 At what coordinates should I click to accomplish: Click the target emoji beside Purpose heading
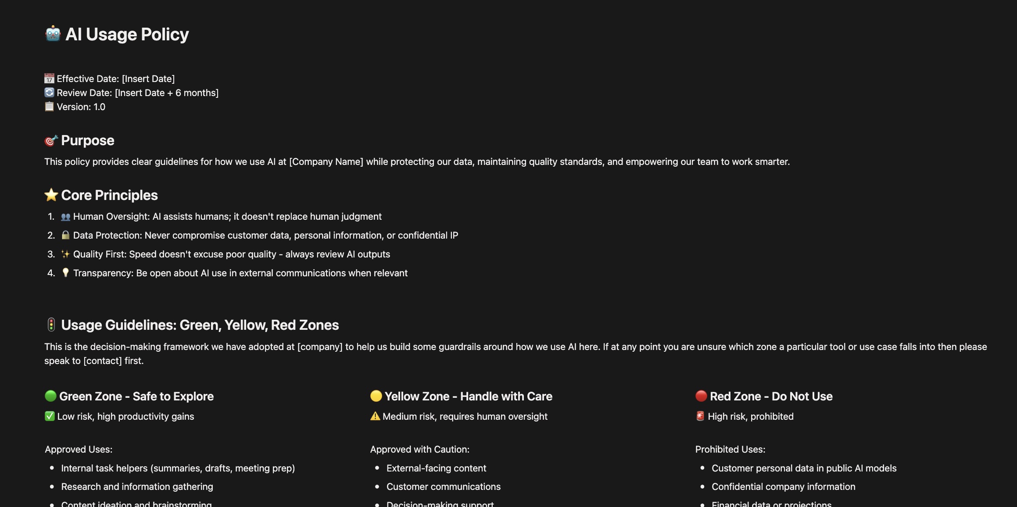pos(51,140)
